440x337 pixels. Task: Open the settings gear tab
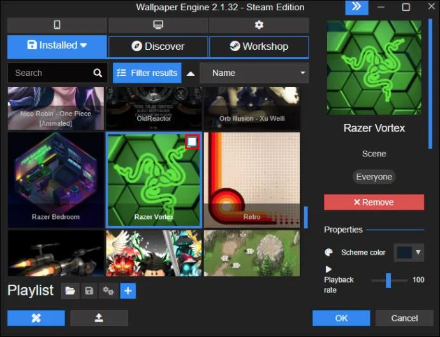click(259, 25)
